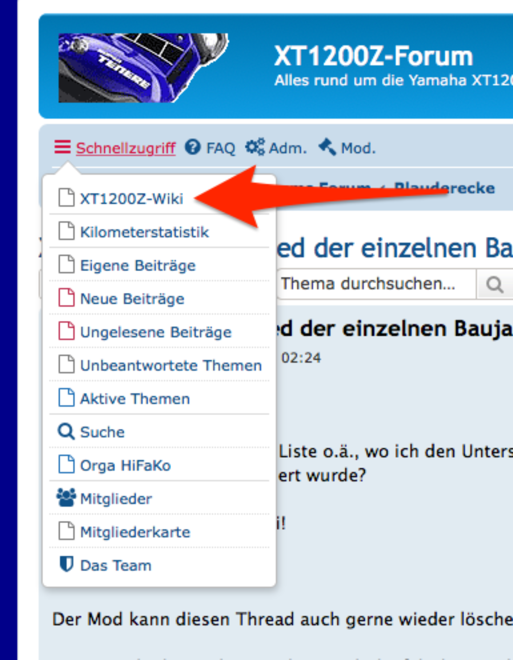This screenshot has height=660, width=513.
Task: Click the Mitglieder group icon
Action: coord(66,498)
